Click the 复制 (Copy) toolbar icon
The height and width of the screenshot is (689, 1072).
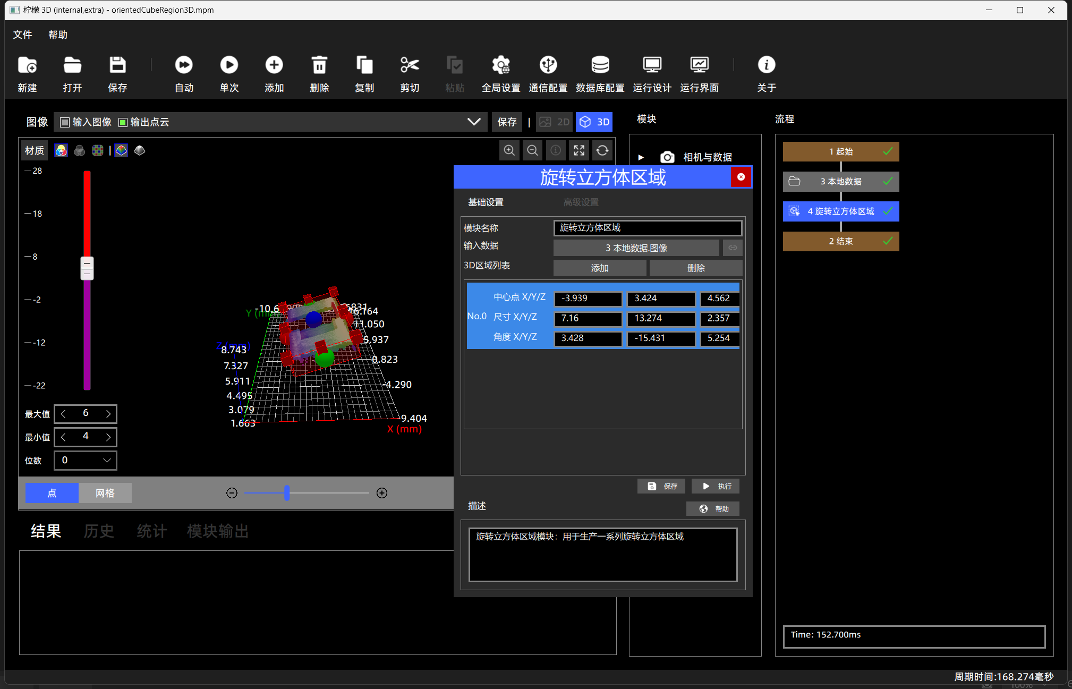364,65
